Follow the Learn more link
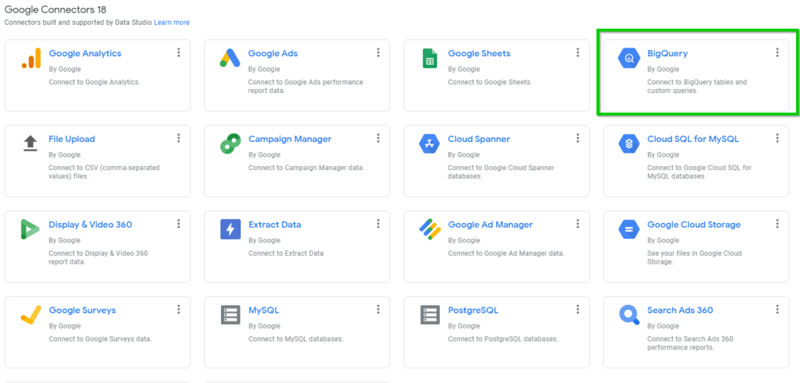This screenshot has height=383, width=800. coord(171,23)
